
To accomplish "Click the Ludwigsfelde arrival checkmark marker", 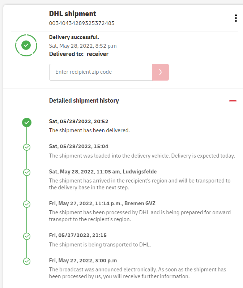I will [x=26, y=172].
